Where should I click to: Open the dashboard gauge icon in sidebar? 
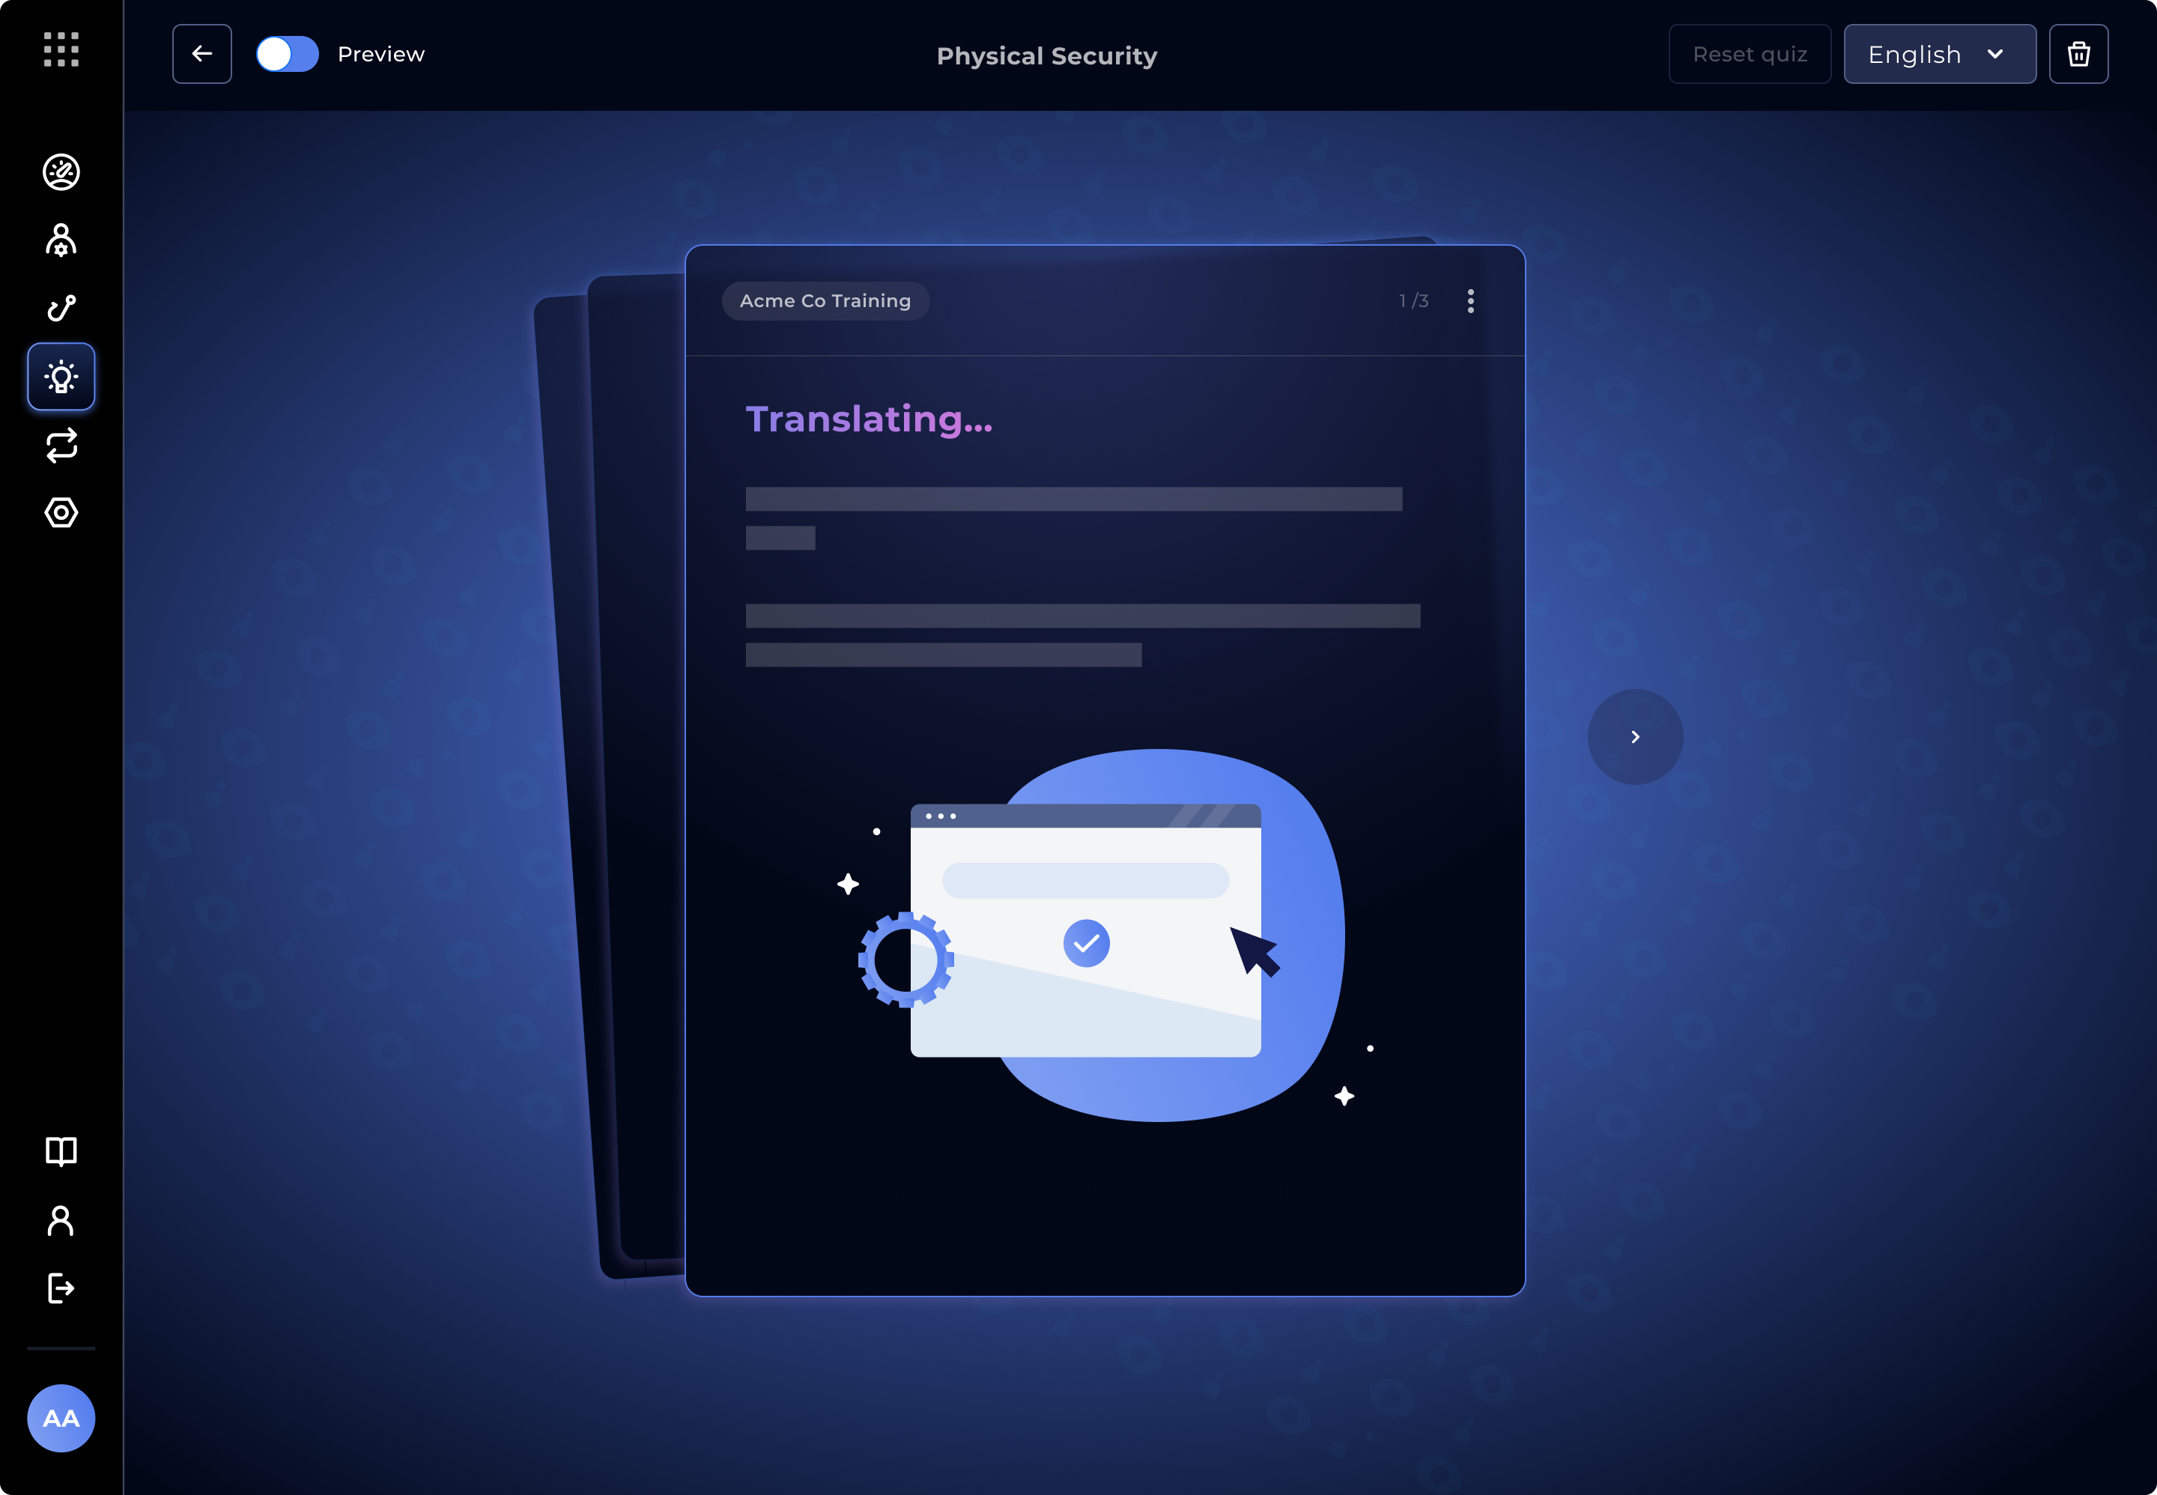(61, 172)
